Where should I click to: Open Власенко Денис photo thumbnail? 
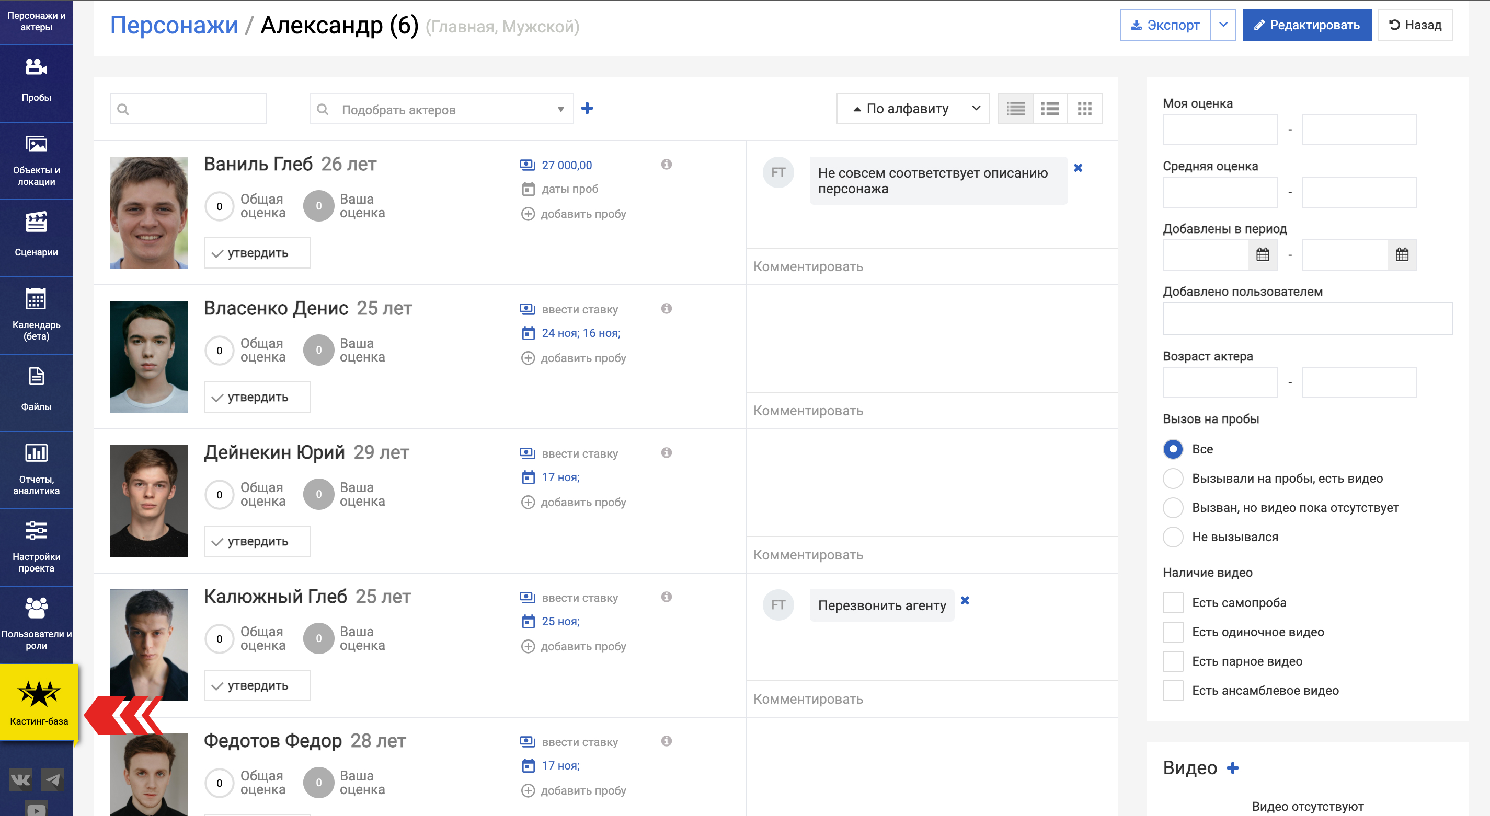148,357
